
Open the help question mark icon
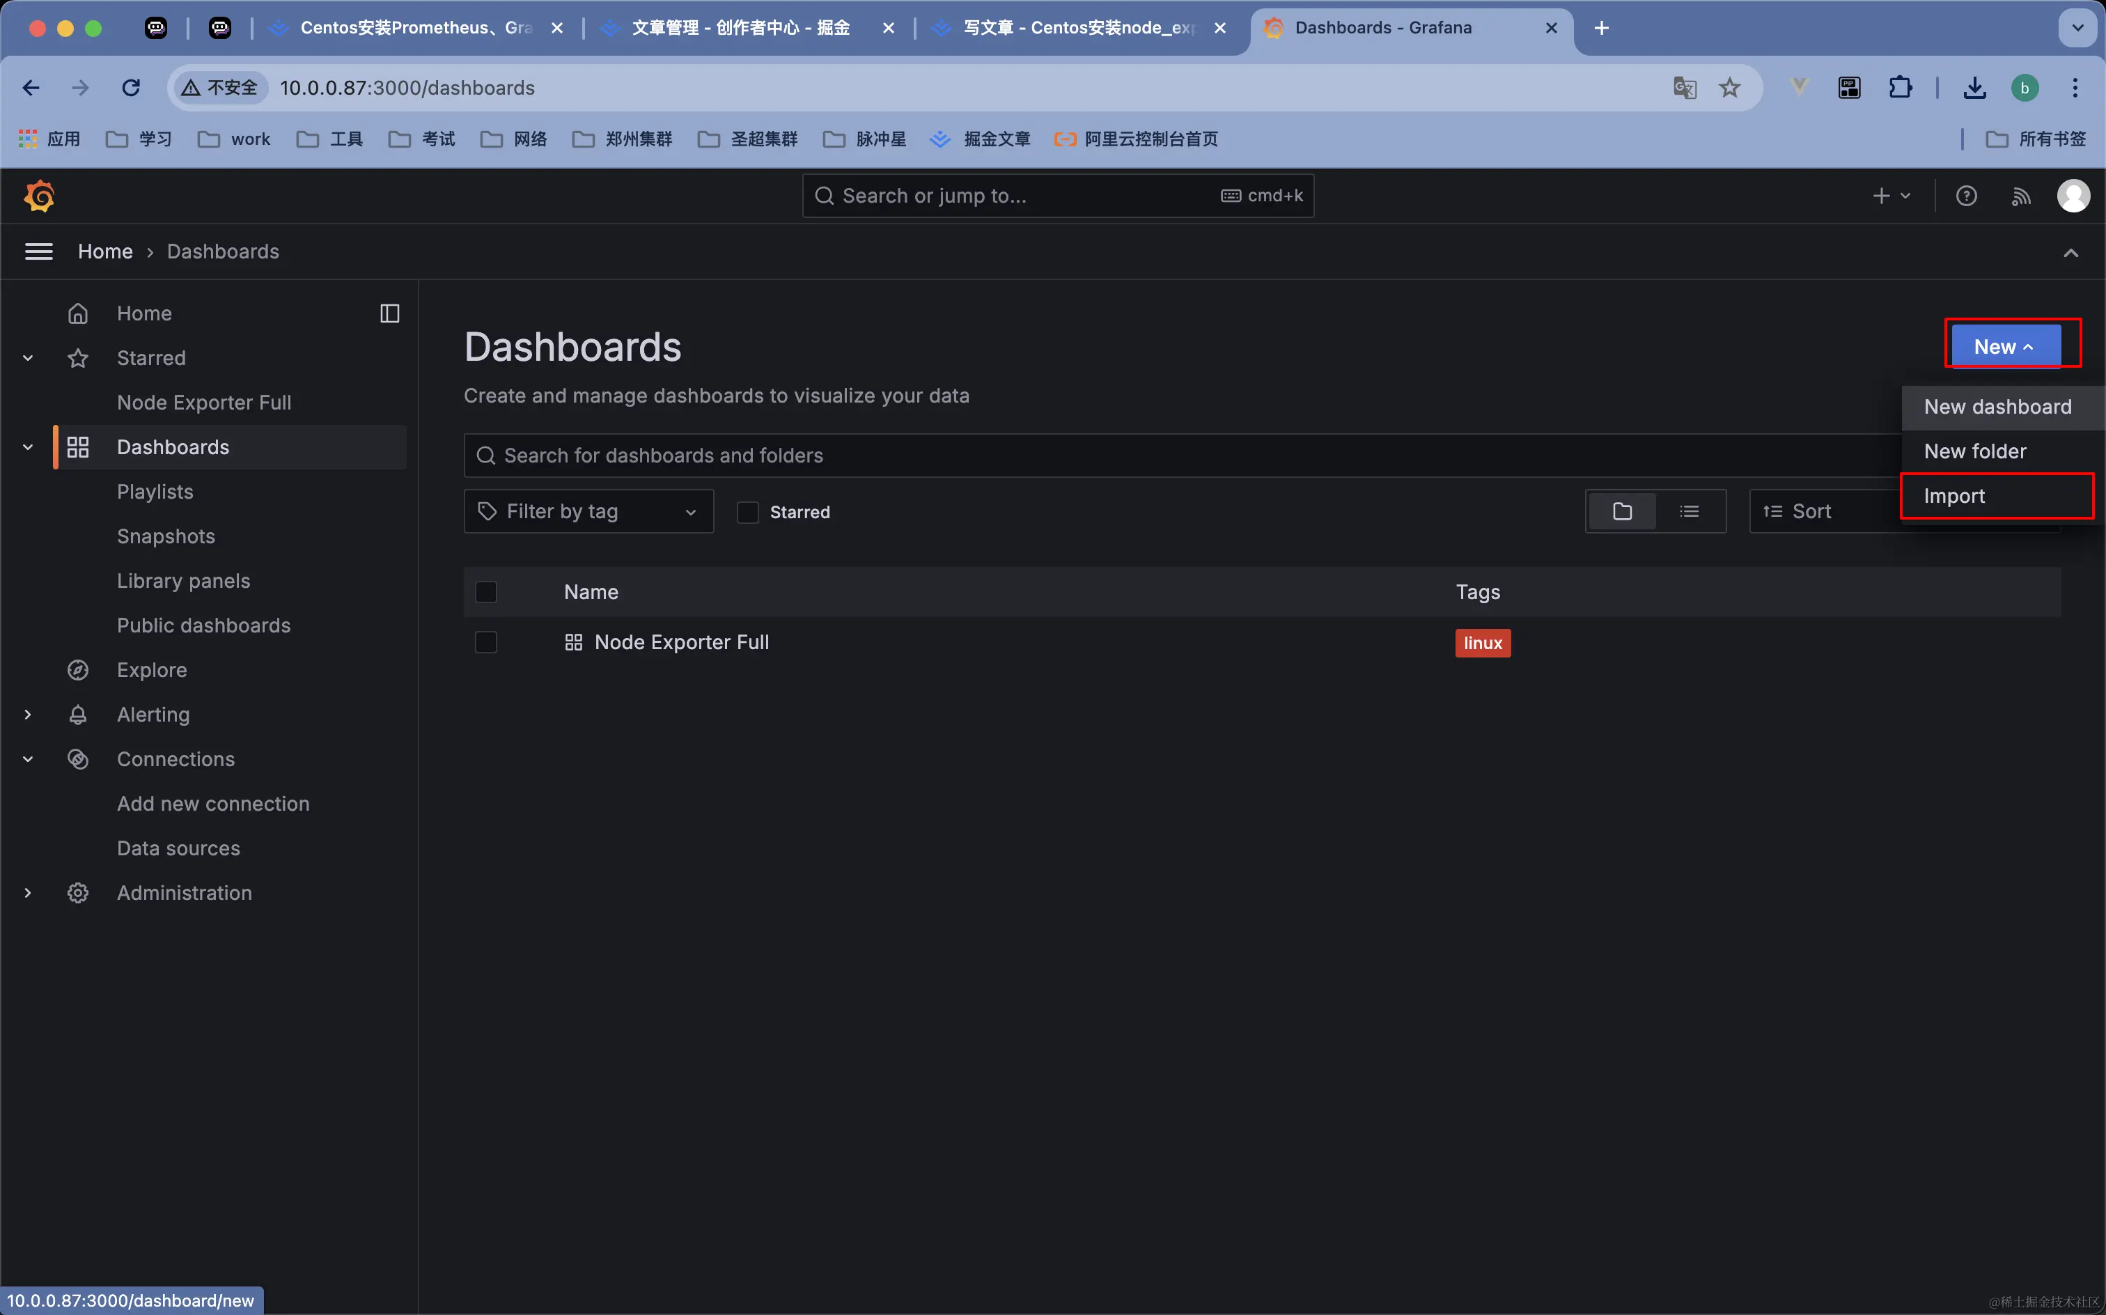(1966, 196)
